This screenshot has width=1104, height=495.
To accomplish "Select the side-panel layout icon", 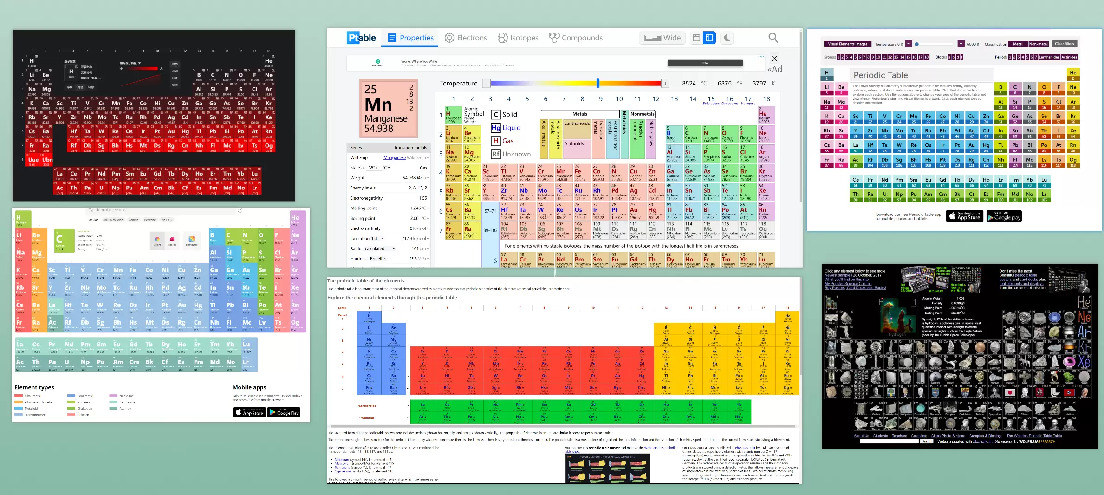I will pos(709,38).
